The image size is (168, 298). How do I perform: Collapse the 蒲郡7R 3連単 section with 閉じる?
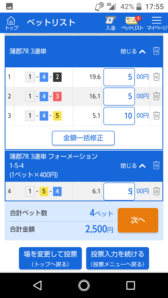tap(133, 51)
